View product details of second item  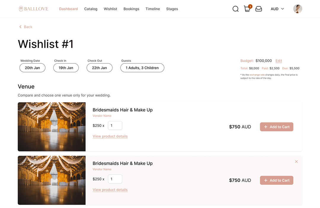click(x=110, y=190)
